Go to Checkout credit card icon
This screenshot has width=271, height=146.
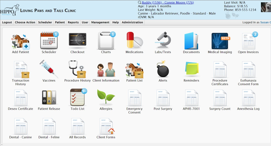coord(77,41)
